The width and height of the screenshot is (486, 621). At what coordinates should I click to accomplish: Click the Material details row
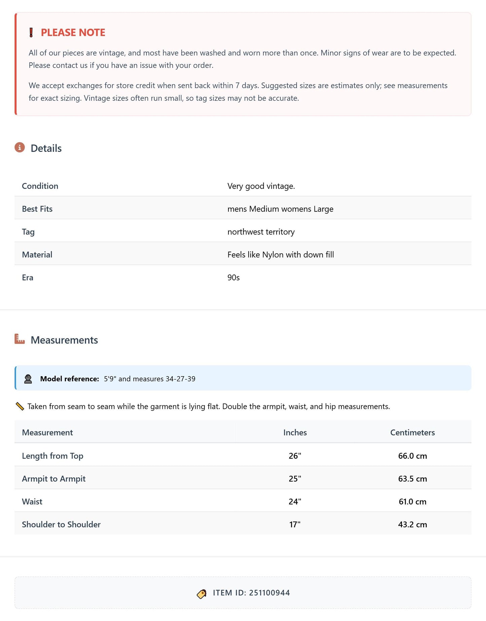243,255
